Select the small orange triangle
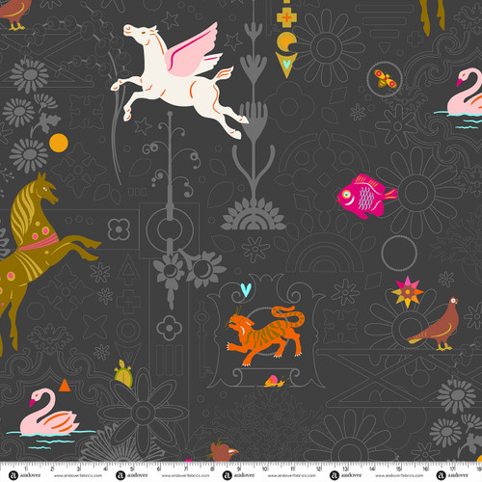Image resolution: width=482 pixels, height=482 pixels. (65, 386)
